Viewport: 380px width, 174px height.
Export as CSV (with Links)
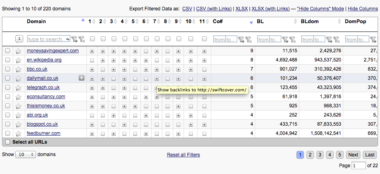[214, 9]
